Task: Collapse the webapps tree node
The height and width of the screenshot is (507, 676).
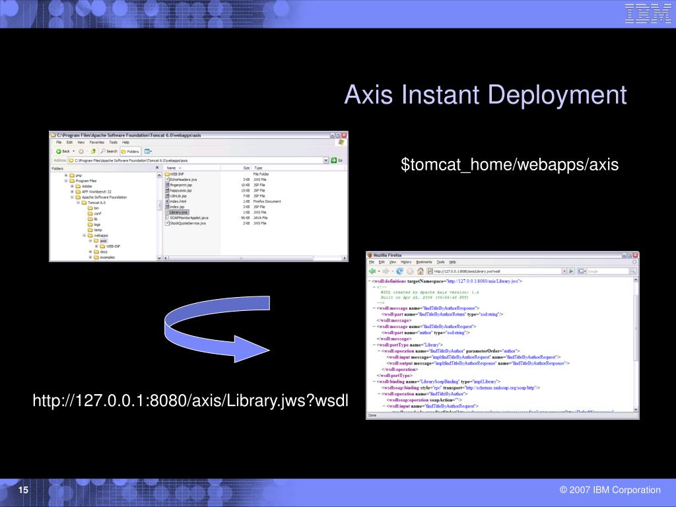Action: pos(84,236)
